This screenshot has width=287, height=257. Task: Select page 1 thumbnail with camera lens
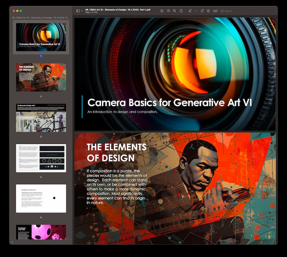click(x=41, y=37)
